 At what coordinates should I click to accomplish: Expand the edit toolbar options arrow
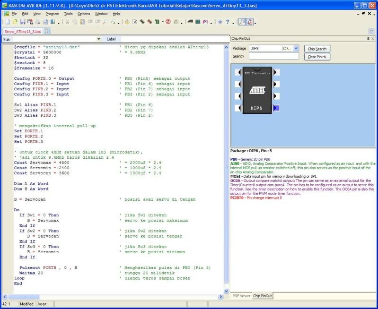pyautogui.click(x=118, y=23)
